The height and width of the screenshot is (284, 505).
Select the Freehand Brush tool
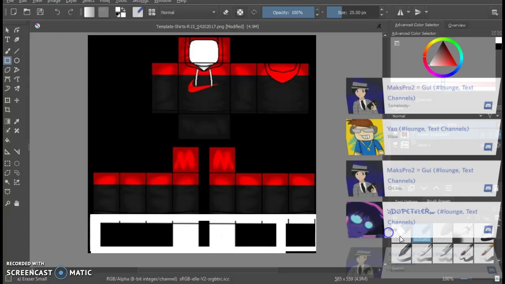click(x=7, y=51)
